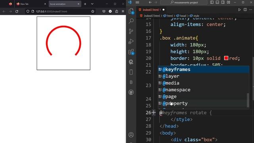Open the VS Code hamburger application menu

click(137, 2)
